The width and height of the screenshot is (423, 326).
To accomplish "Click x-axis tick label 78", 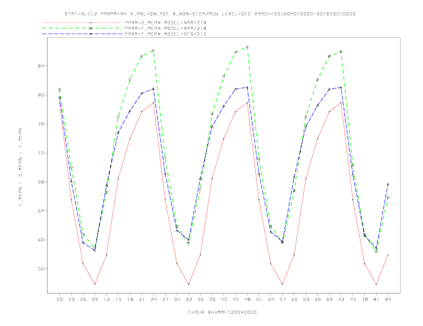I will click(x=364, y=299).
